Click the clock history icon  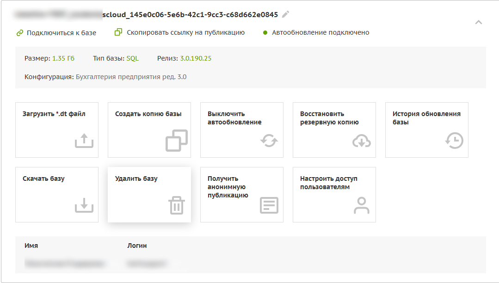click(454, 141)
